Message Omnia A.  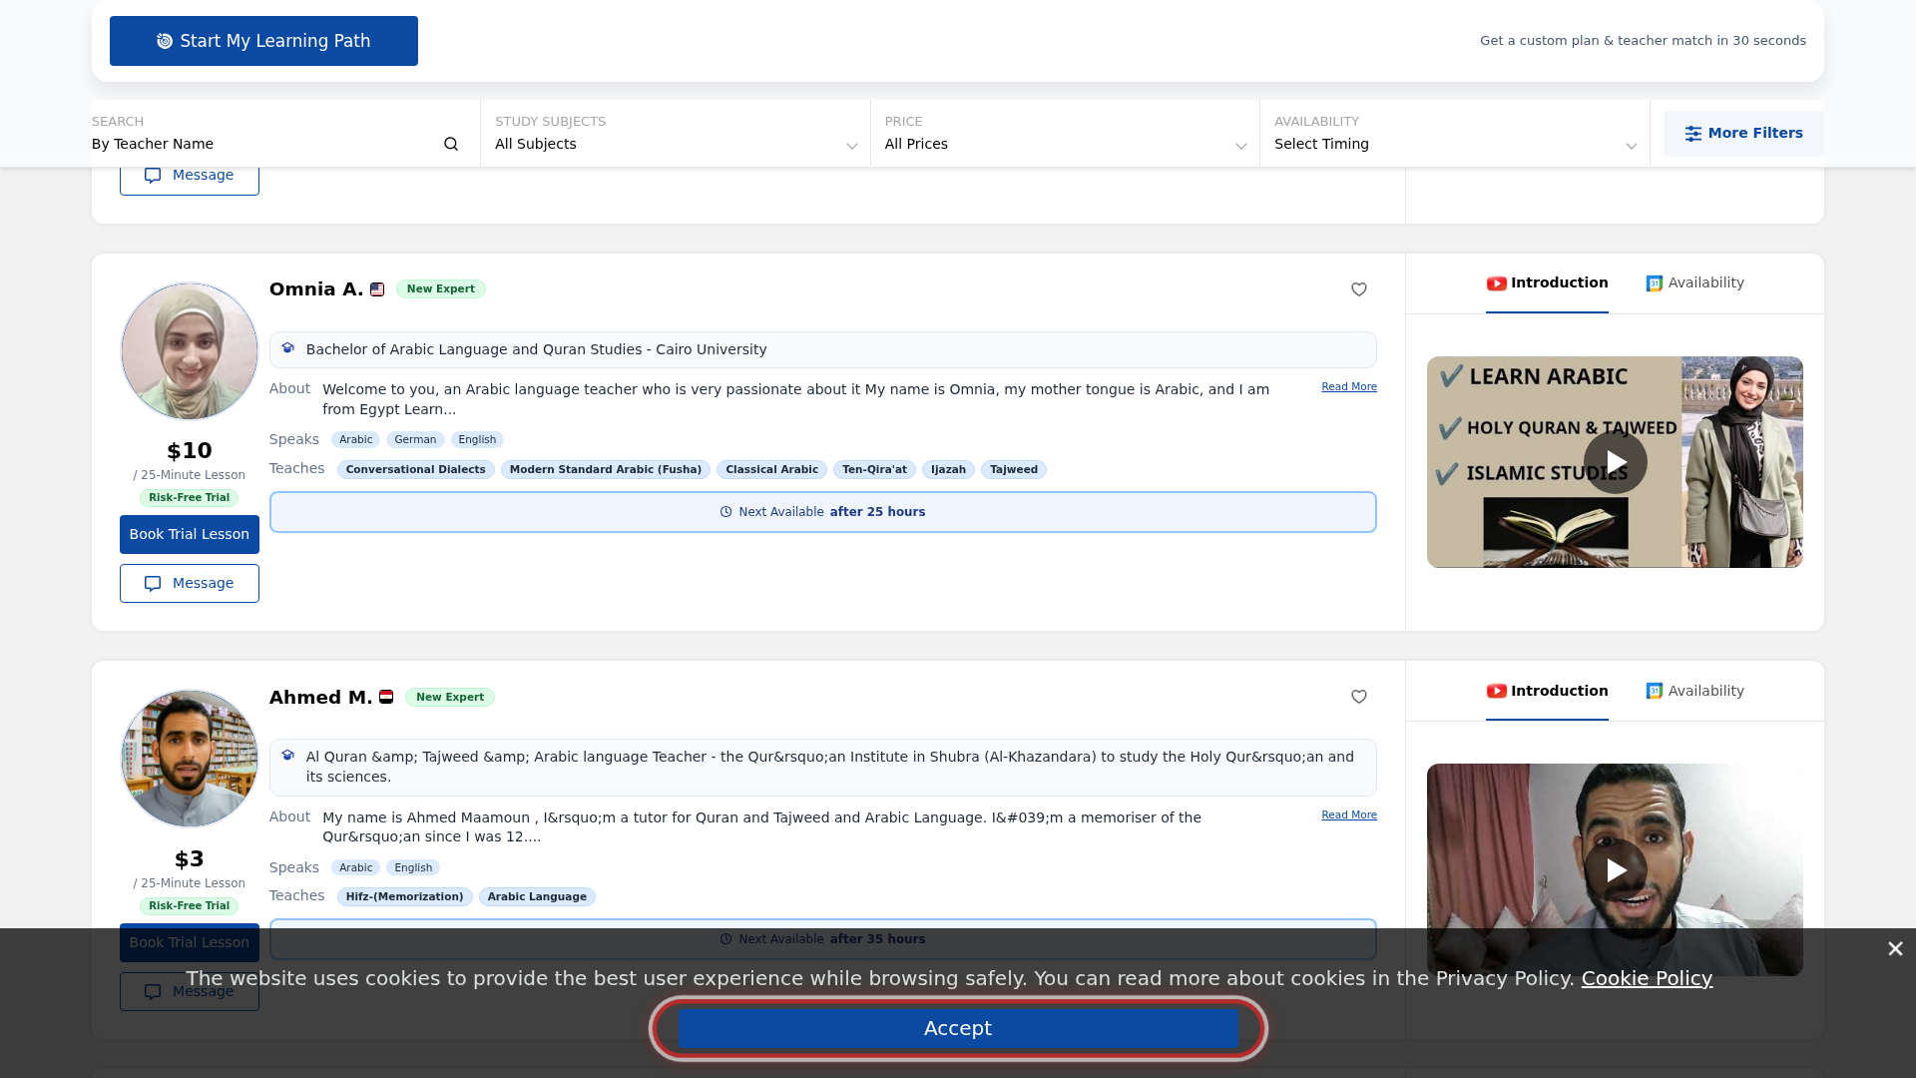pyautogui.click(x=190, y=584)
